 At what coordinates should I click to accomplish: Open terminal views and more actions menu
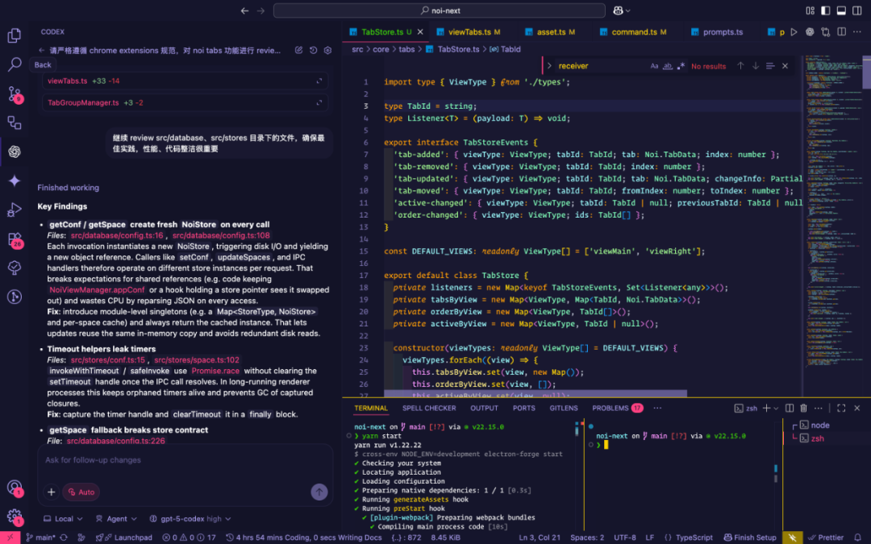pyautogui.click(x=819, y=408)
